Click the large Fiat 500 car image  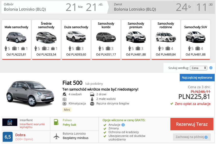click(x=30, y=94)
